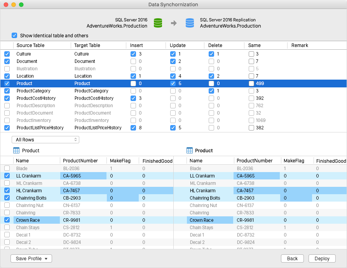This screenshot has width=347, height=268.
Task: Uncheck the Culture source table checkbox
Action: coord(7,54)
